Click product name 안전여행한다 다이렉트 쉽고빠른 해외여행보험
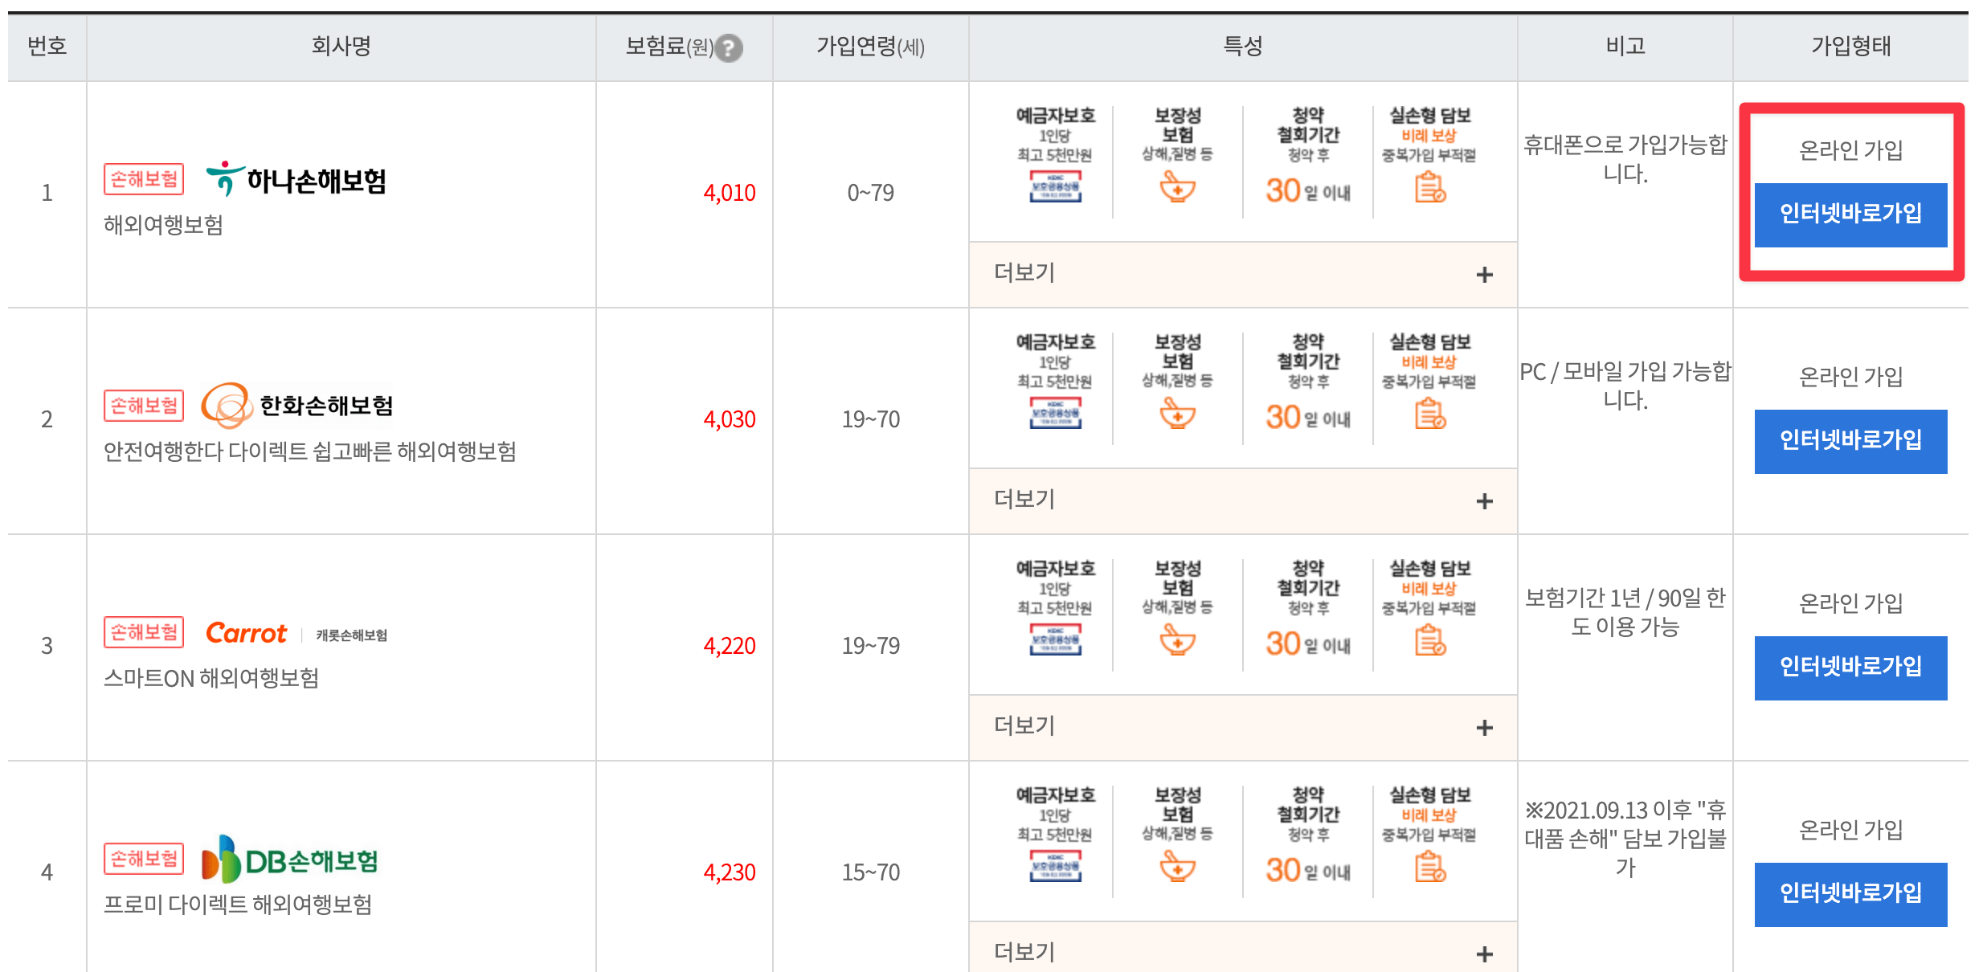Image resolution: width=1983 pixels, height=972 pixels. (x=310, y=451)
